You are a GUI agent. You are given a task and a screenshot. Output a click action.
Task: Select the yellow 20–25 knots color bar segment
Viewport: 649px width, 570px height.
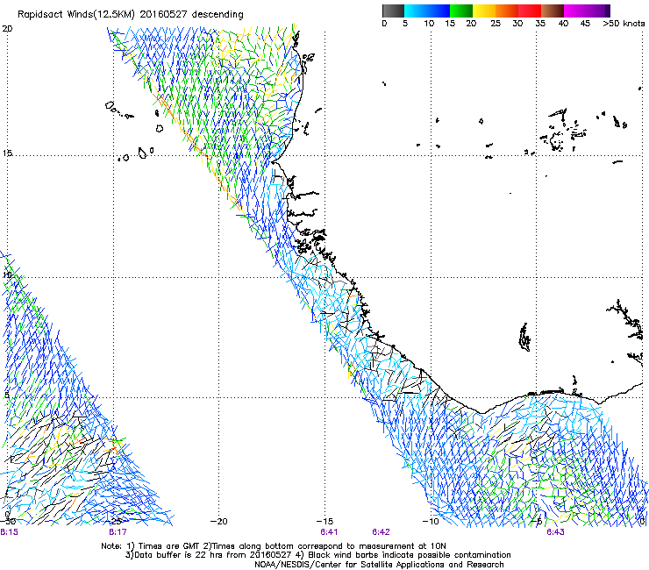coord(484,11)
